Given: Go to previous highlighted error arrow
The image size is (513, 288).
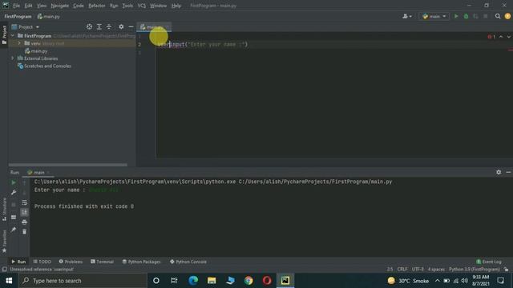Looking at the screenshot, I should pos(501,37).
